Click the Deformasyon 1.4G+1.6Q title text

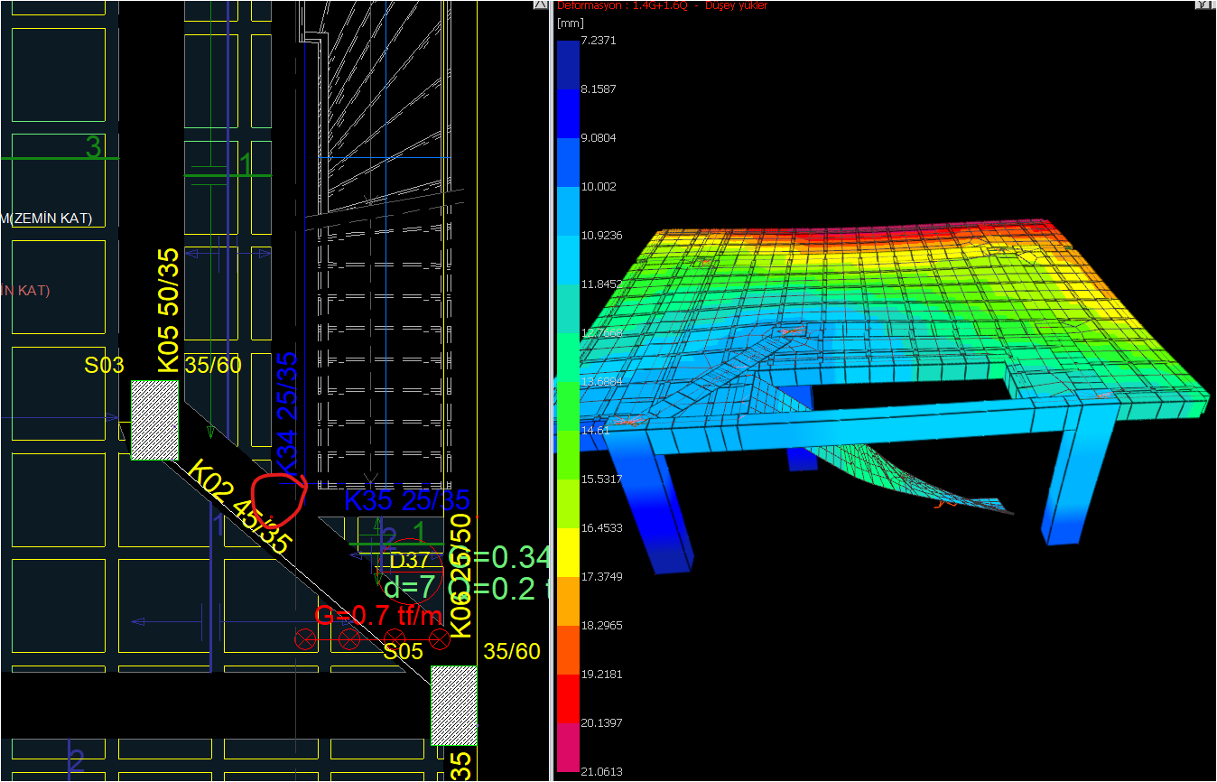[663, 5]
